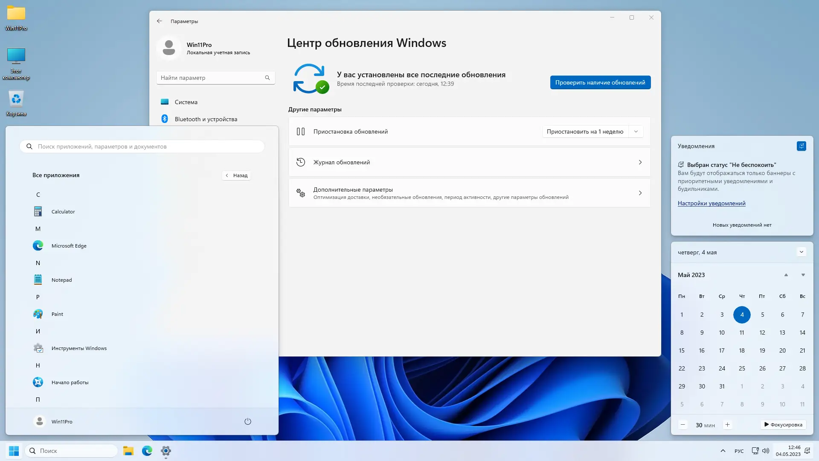The image size is (819, 461).
Task: Open the Система settings section
Action: pos(186,102)
